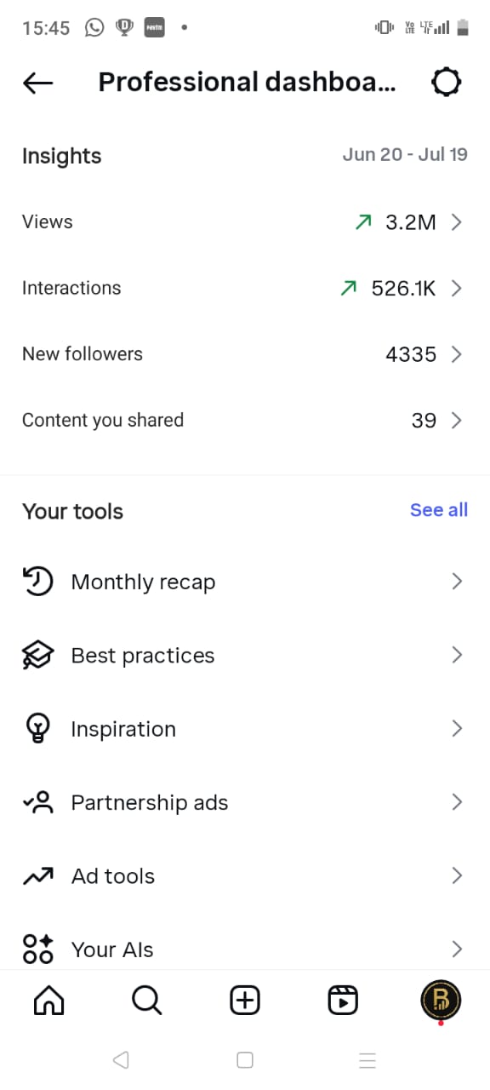The image size is (490, 1090).
Task: Open dashboard settings gear icon
Action: point(447,83)
